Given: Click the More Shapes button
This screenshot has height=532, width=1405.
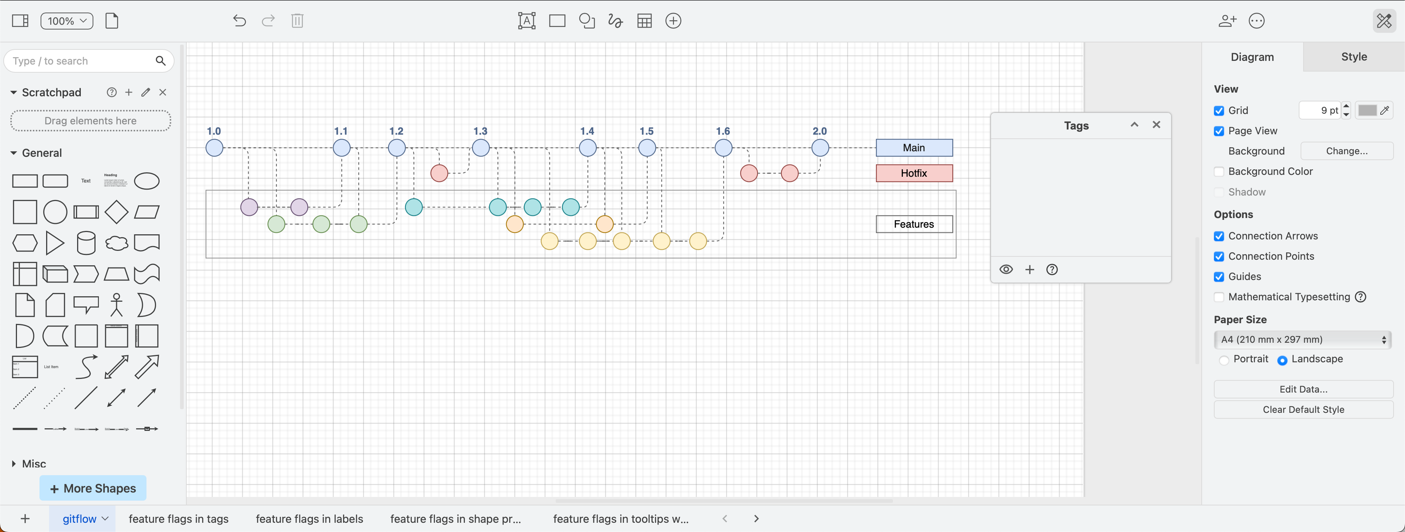Looking at the screenshot, I should [x=93, y=488].
